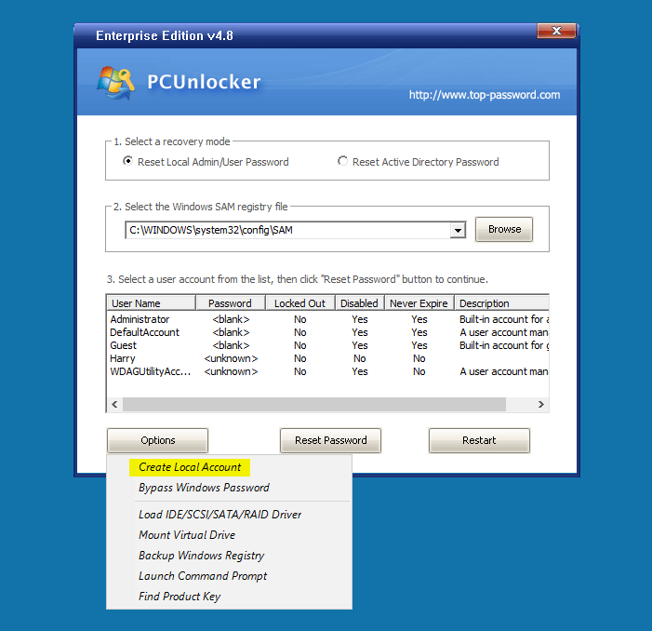Select the Administrator user account row
Screen dimensions: 652x631
click(327, 319)
